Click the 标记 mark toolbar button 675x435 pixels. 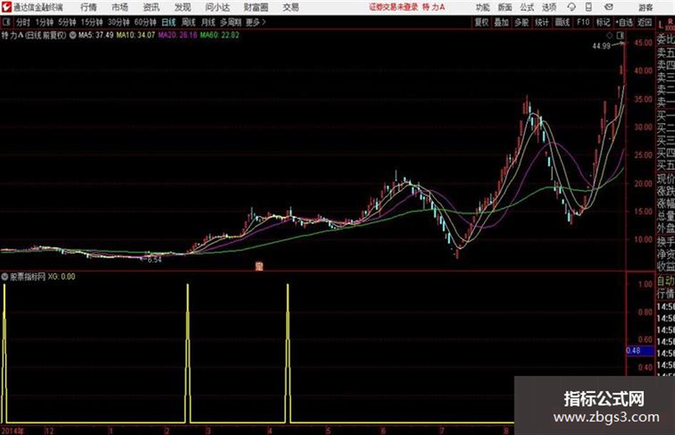[603, 22]
